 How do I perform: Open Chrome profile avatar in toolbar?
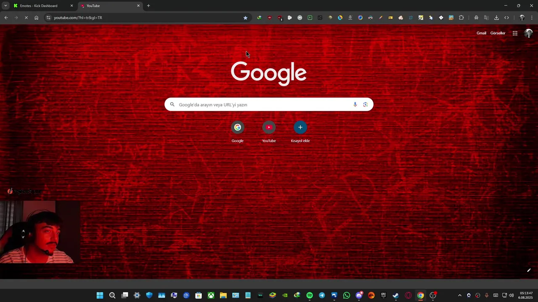pos(522,18)
